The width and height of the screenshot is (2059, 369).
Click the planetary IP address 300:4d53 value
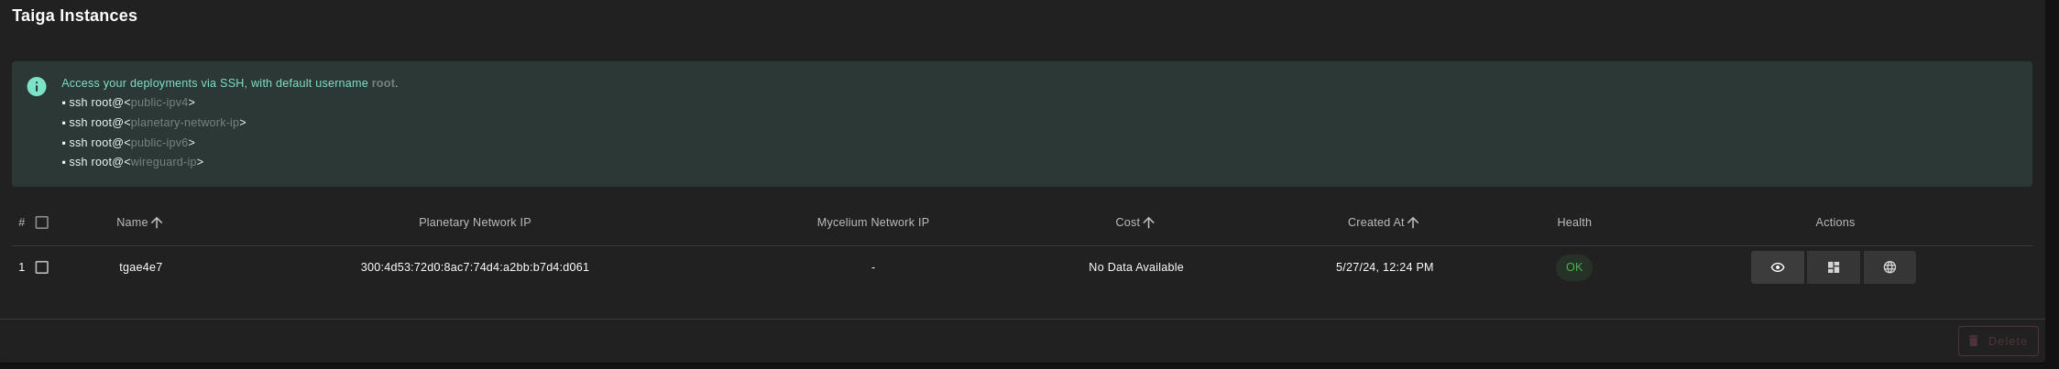475,267
